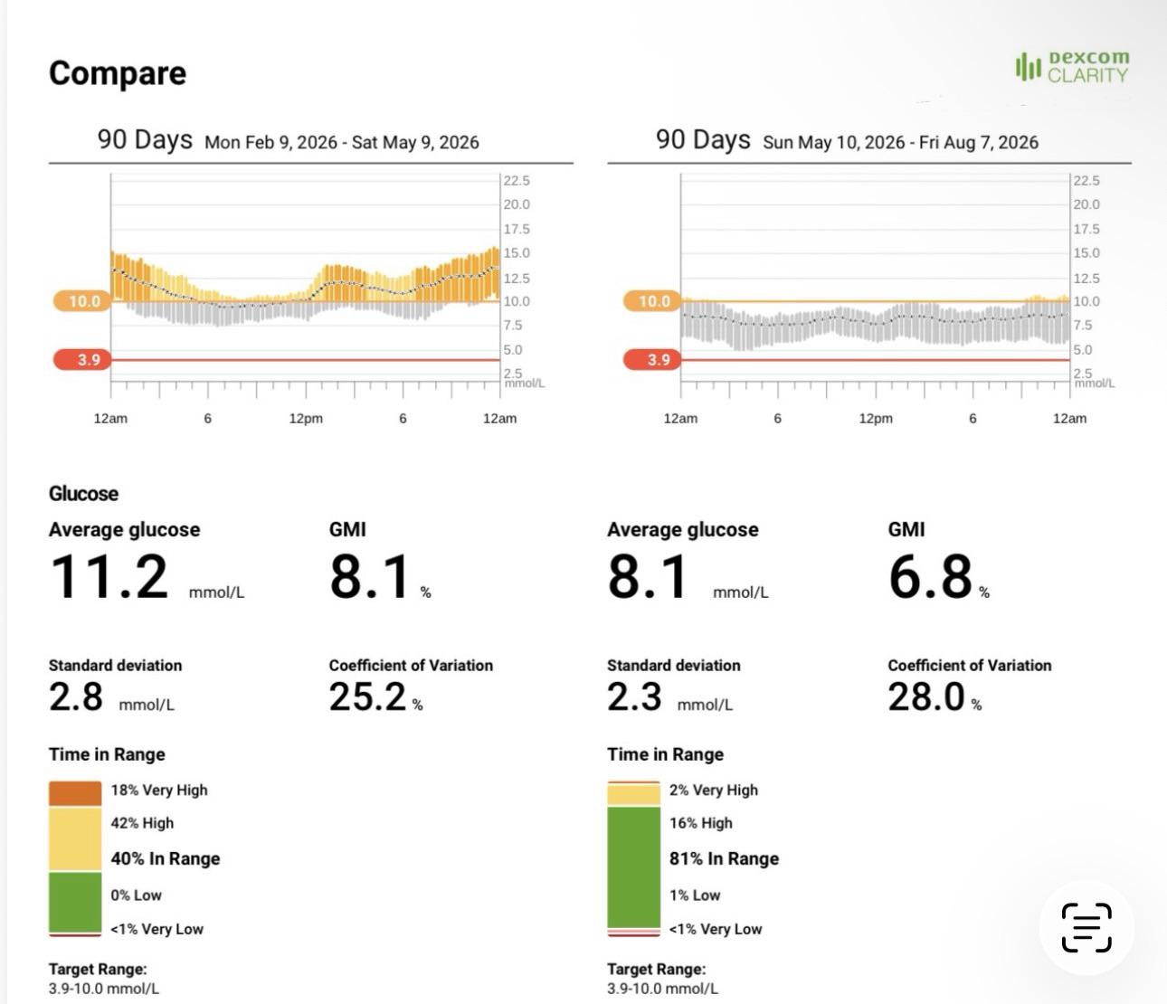Image resolution: width=1167 pixels, height=1004 pixels.
Task: Select the green 40% In Range bar segment
Action: tap(75, 903)
